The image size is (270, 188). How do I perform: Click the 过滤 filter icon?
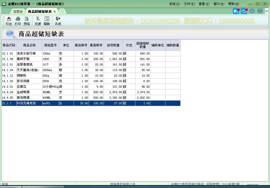coord(38,21)
